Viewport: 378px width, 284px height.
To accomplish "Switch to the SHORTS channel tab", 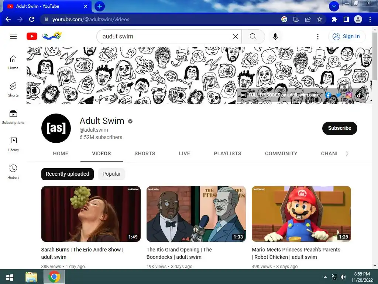I will point(145,153).
